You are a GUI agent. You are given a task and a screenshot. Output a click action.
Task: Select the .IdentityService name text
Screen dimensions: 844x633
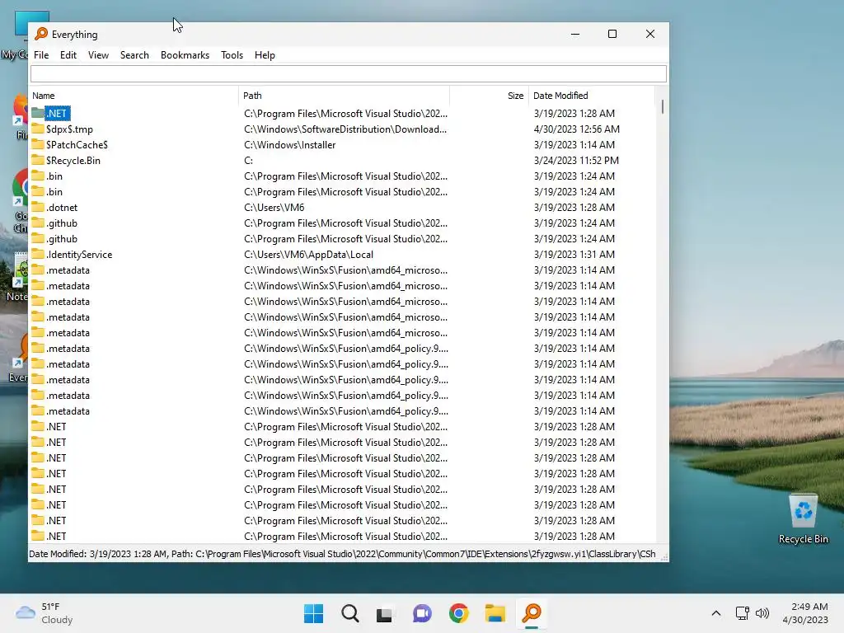79,254
